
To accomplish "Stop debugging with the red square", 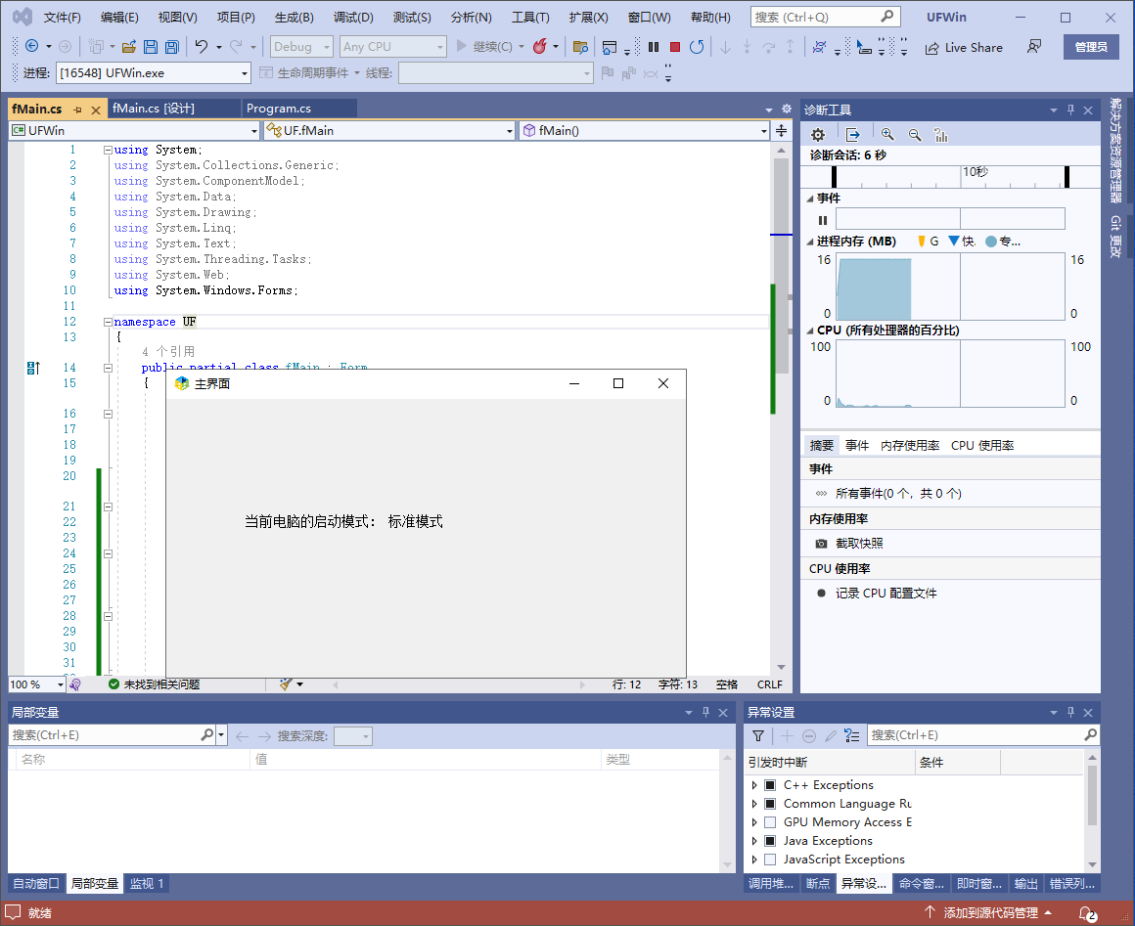I will tap(674, 47).
